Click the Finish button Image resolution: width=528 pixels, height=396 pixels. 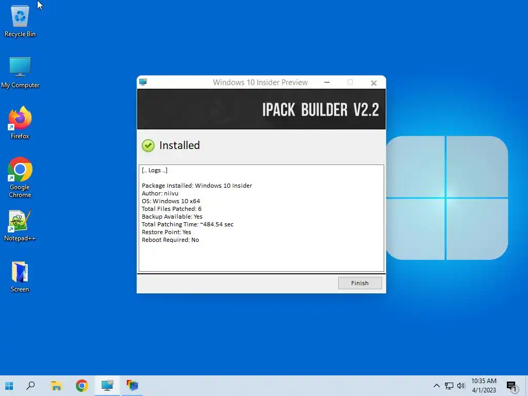click(359, 283)
